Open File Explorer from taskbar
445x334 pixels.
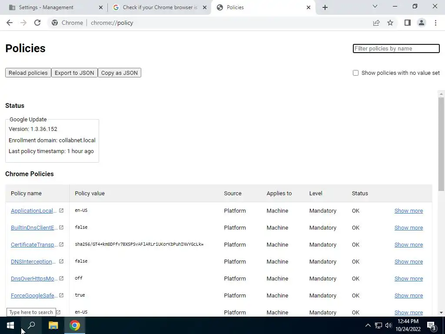click(x=53, y=325)
